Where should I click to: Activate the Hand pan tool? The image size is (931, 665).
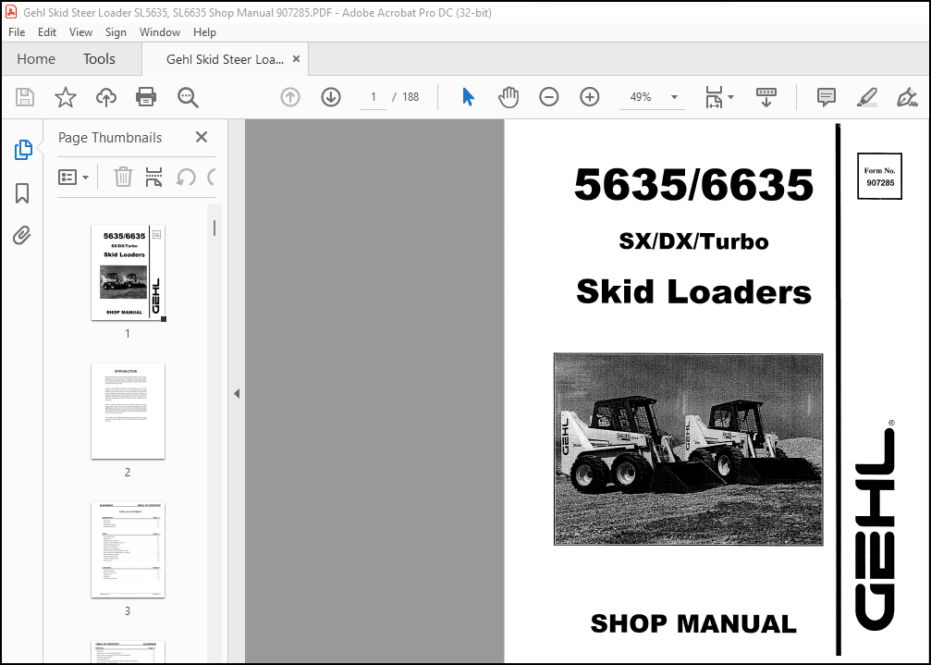point(508,97)
